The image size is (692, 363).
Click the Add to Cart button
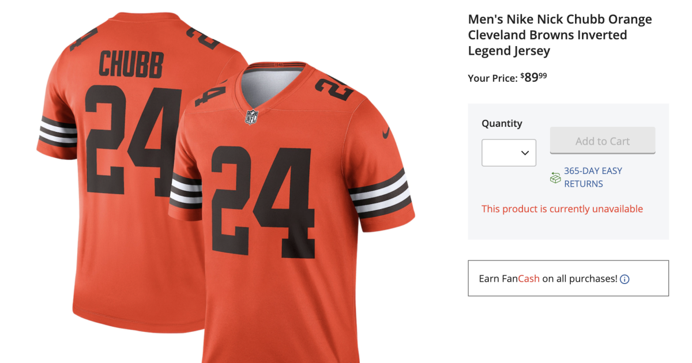tap(602, 140)
